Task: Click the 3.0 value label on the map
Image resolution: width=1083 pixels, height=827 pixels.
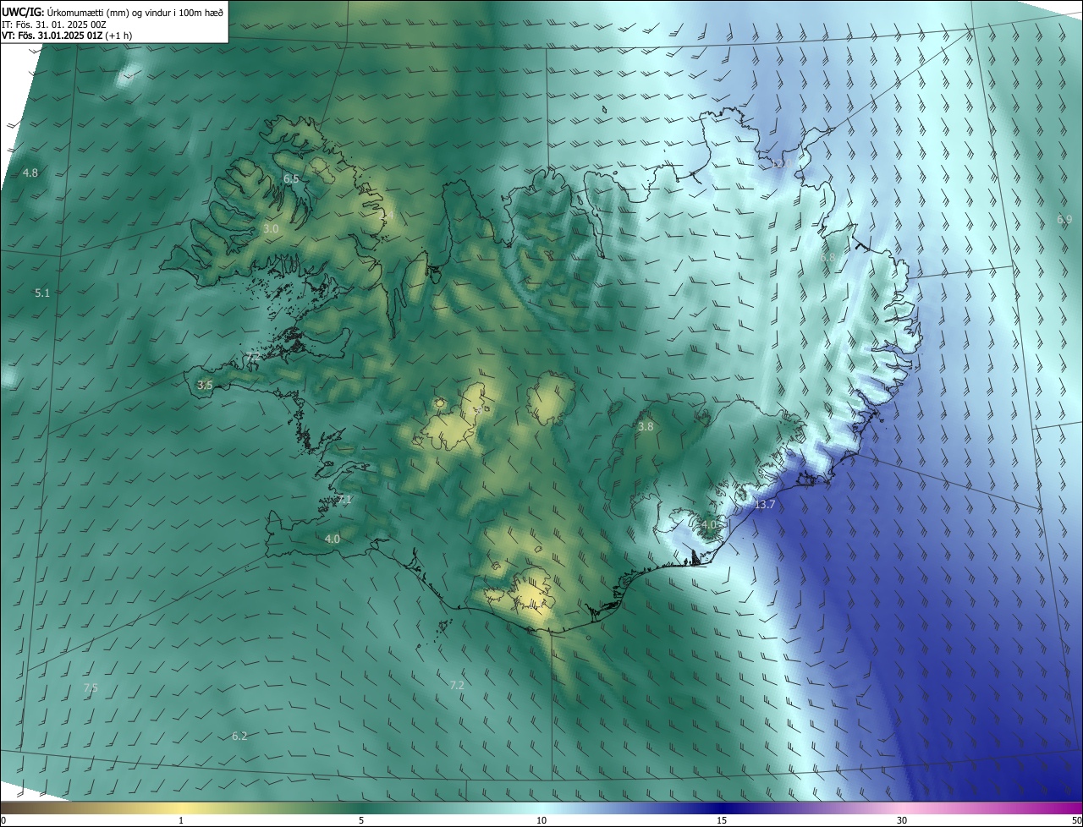Action: tap(271, 229)
